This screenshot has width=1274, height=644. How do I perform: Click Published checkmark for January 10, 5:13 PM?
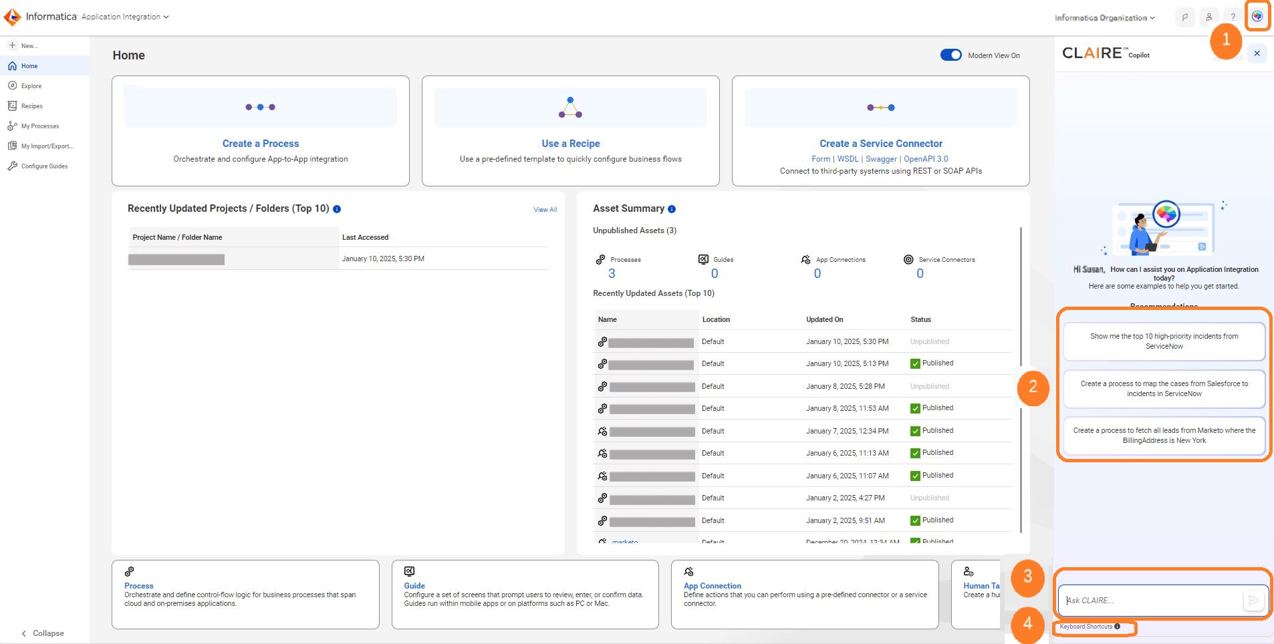[915, 364]
